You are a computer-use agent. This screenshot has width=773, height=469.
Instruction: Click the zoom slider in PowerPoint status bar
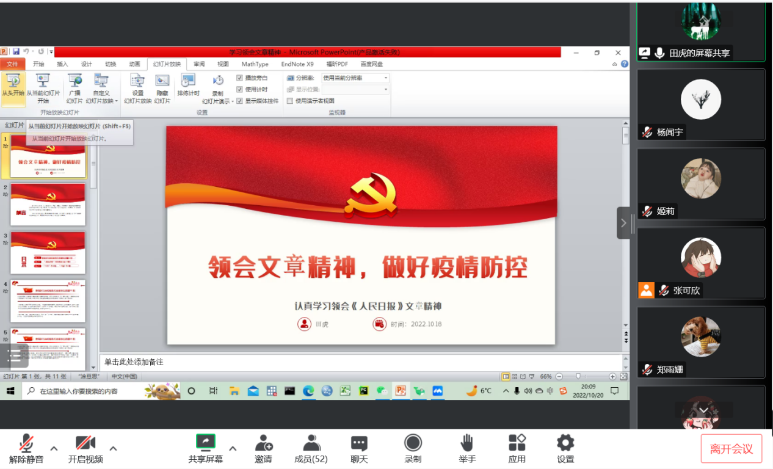[578, 377]
